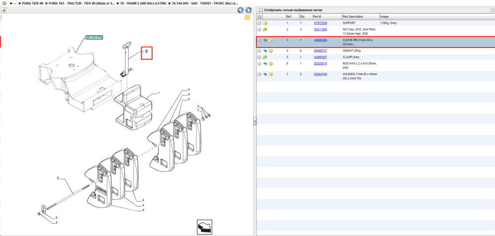Go to the next diagram with forward arrow
Viewport: 495px width, 236px height.
tap(248, 10)
